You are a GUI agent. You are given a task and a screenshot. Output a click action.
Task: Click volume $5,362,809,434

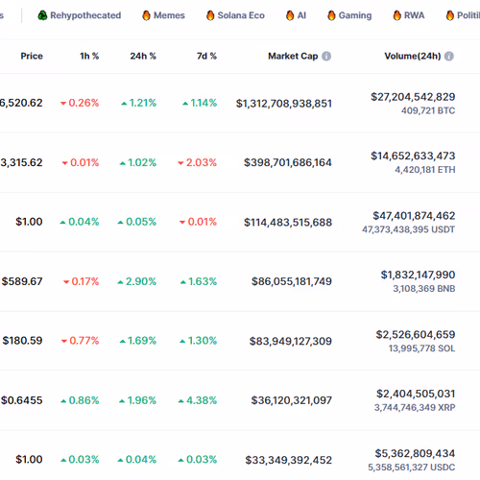pos(416,453)
